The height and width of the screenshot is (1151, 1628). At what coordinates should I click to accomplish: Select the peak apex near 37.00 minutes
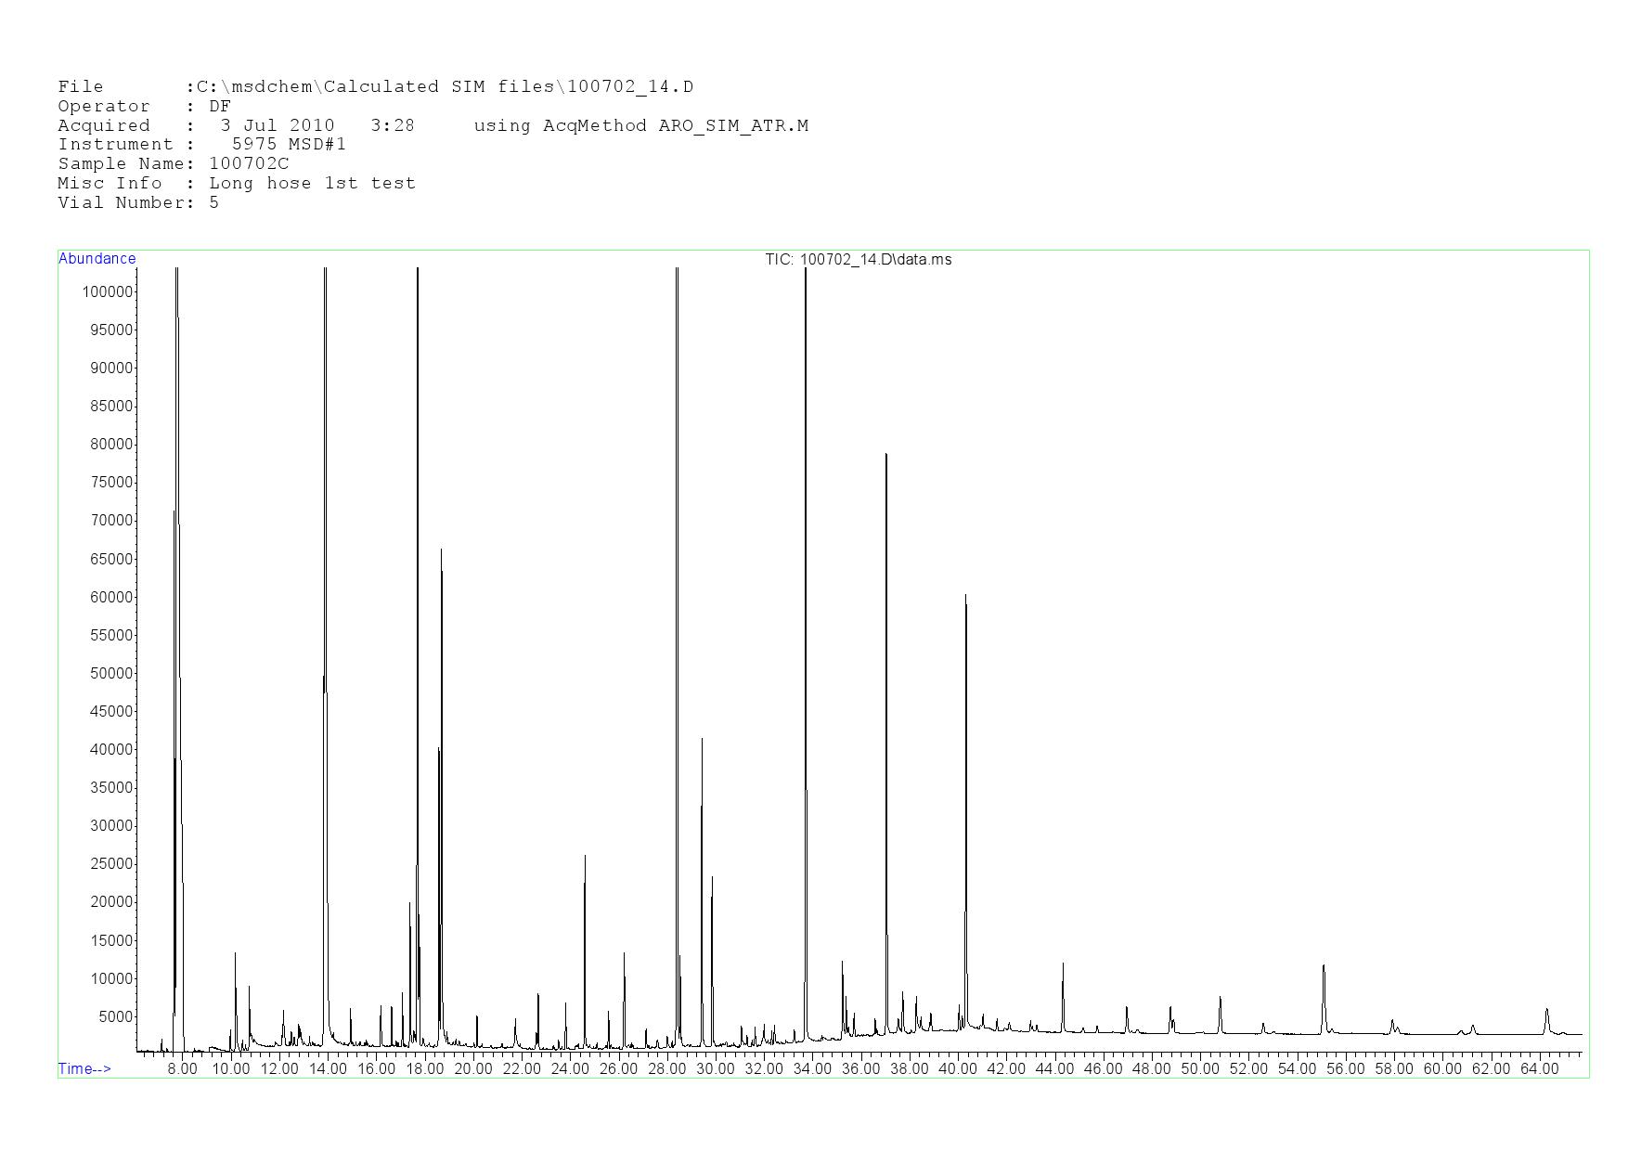click(886, 456)
